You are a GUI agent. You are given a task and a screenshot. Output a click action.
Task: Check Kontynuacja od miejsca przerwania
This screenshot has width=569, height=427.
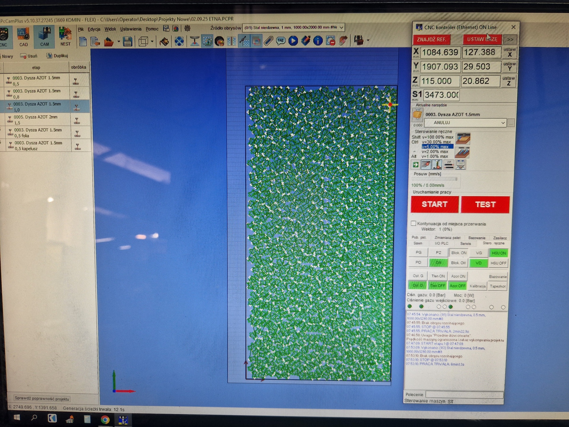point(413,223)
